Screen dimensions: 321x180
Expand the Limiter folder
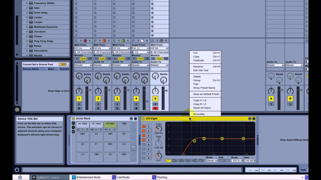(27, 17)
